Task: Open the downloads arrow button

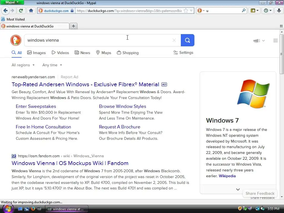Action: 279,11
